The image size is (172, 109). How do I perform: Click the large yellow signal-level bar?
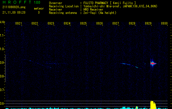pos(153,105)
